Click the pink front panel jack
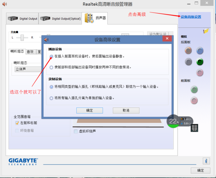 coord(194,100)
